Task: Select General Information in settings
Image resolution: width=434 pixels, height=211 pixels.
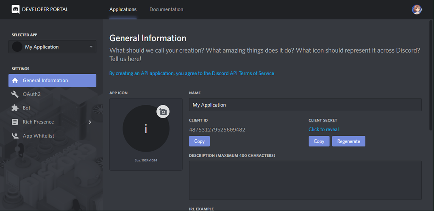Action: [52, 80]
